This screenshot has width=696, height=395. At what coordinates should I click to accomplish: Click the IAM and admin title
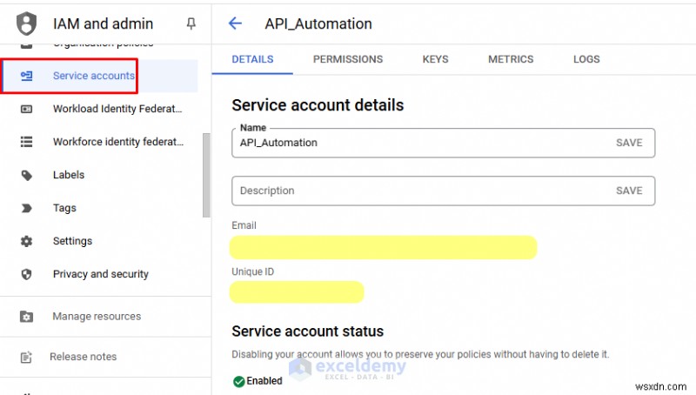click(x=103, y=23)
